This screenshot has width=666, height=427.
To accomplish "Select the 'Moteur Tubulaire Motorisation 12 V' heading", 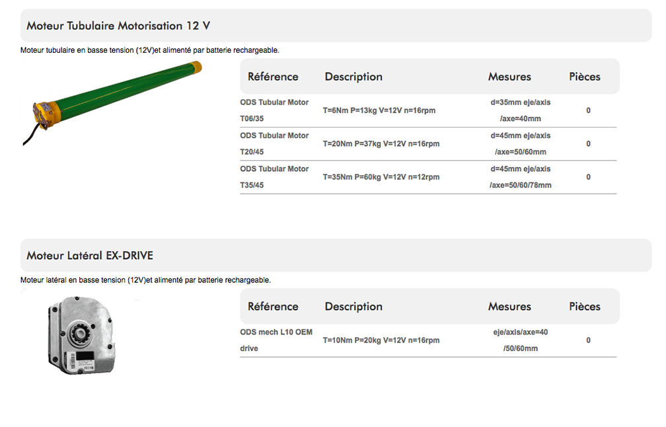I will [118, 26].
